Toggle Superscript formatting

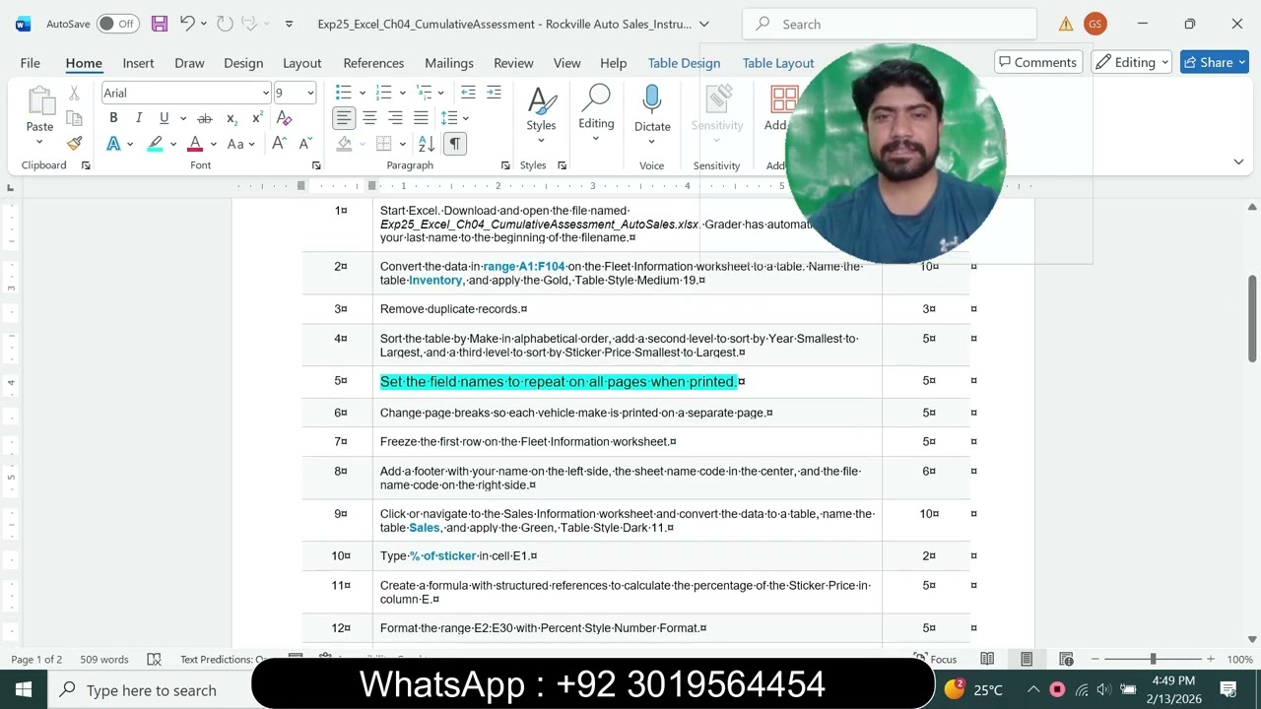tap(257, 118)
